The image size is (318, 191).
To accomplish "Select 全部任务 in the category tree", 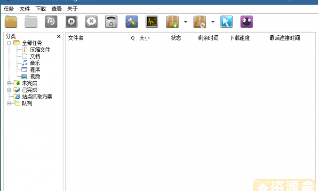I will 32,43.
